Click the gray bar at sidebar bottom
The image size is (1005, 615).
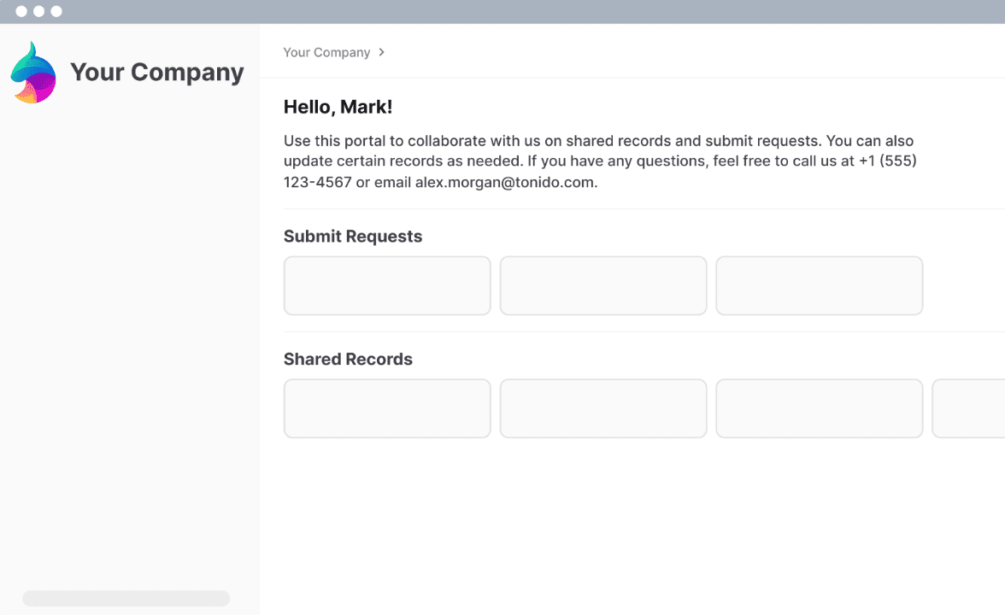[126, 599]
